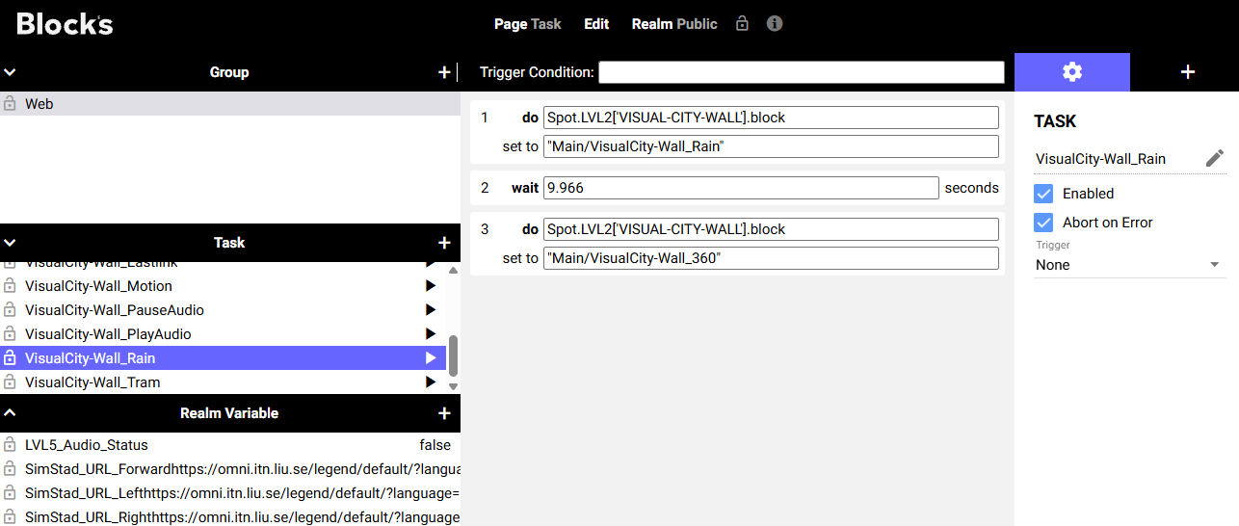Click lock icon beside SimStad_URL_Right
The height and width of the screenshot is (526, 1239).
click(x=10, y=516)
